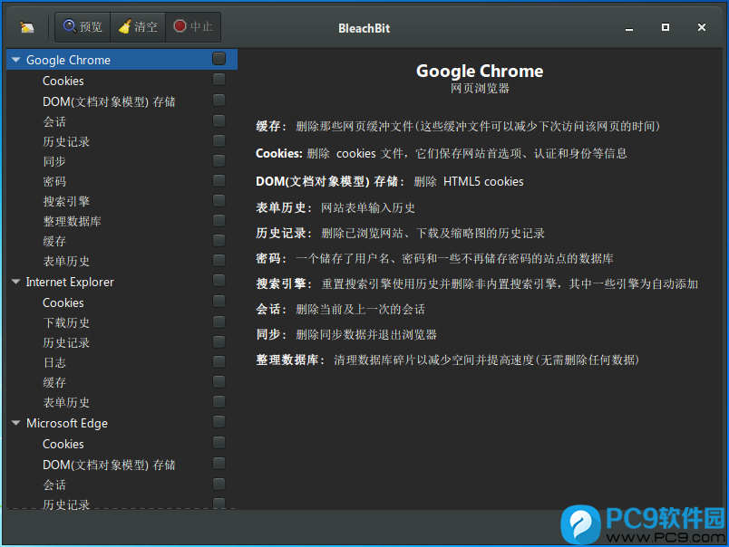Select 表单历史 under Internet Explorer
Viewport: 729px width, 547px height.
66,403
